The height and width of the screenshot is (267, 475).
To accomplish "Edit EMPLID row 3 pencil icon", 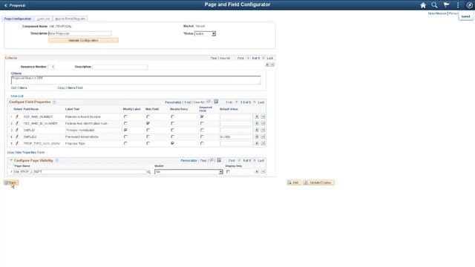I will click(17, 130).
